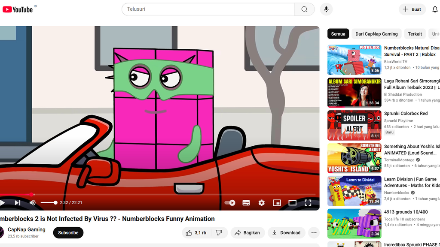Open the YouTube home logo

pos(18,9)
